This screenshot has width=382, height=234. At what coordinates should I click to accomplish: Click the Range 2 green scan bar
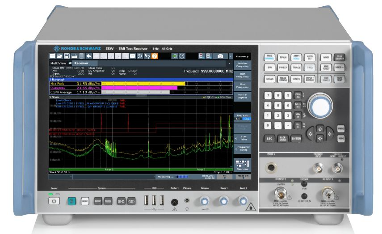tap(109, 169)
